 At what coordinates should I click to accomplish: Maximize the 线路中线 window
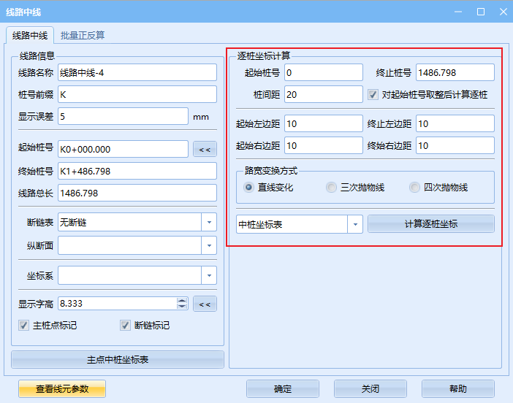(481, 12)
